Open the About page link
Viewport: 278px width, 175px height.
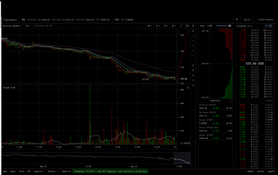coord(13,171)
